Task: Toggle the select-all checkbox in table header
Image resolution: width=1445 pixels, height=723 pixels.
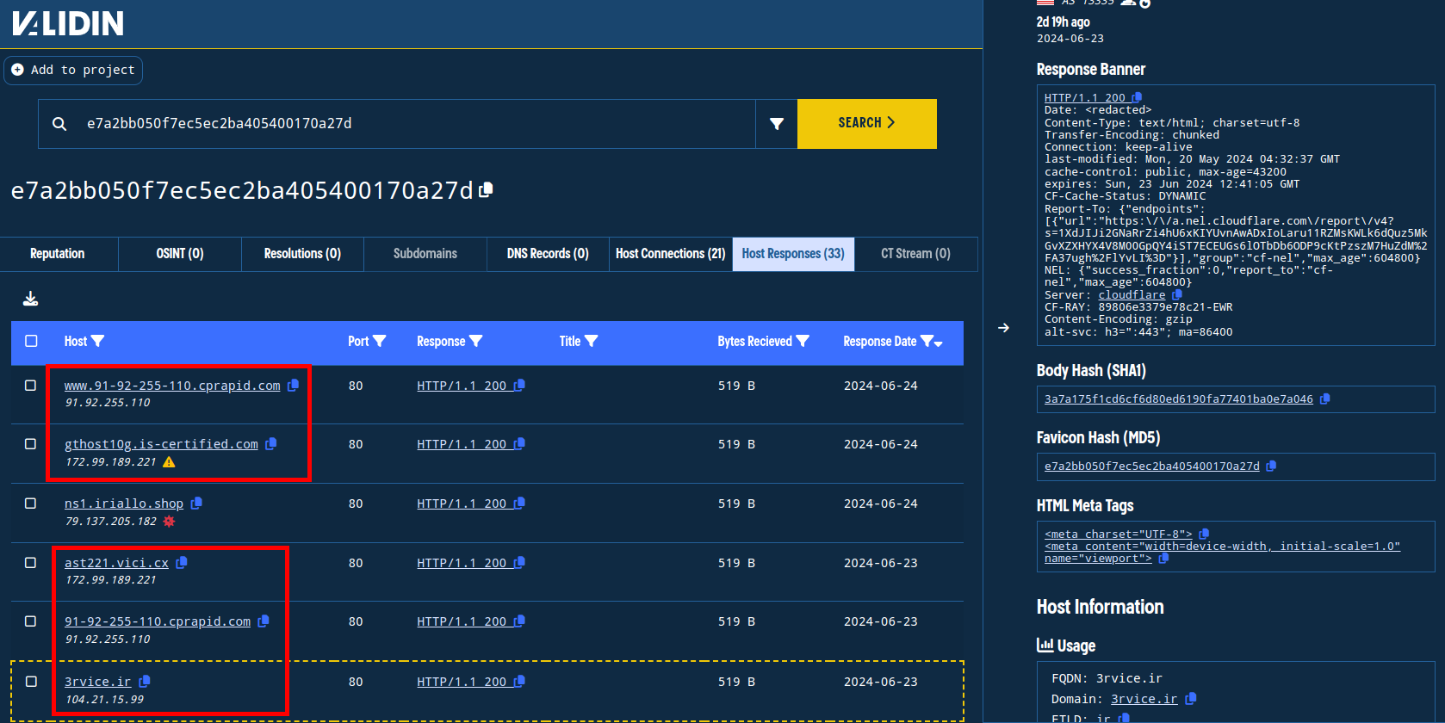Action: (x=31, y=341)
